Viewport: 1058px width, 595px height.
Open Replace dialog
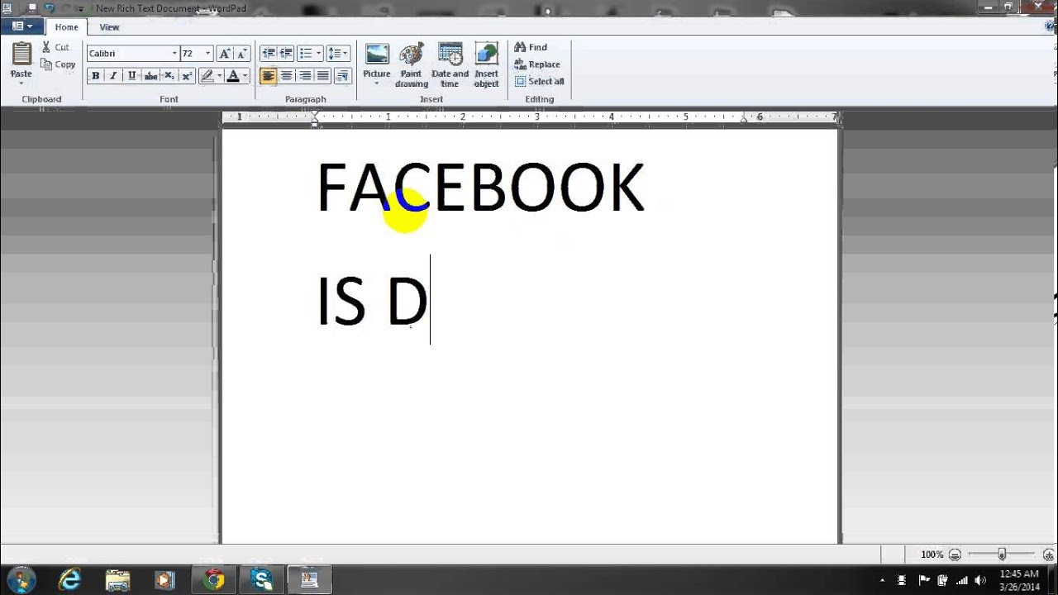537,64
